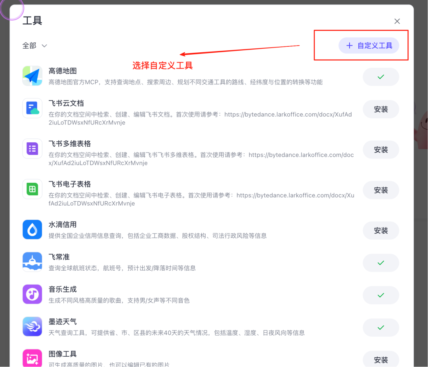This screenshot has width=428, height=367.
Task: Install the 图像工具 tool
Action: pyautogui.click(x=381, y=359)
